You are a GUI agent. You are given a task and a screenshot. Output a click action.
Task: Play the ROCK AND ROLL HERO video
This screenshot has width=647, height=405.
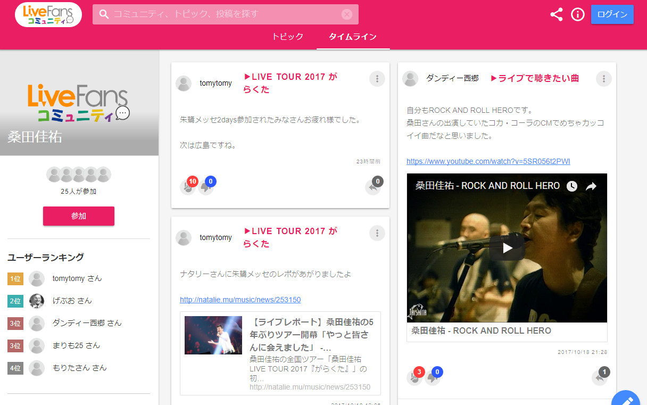pos(507,247)
